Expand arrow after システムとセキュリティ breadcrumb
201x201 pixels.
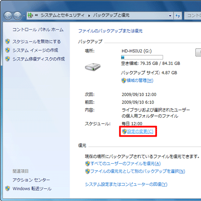(89, 16)
